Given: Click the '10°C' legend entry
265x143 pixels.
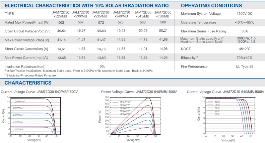Looking at the screenshot, I should pyautogui.click(x=217, y=102).
